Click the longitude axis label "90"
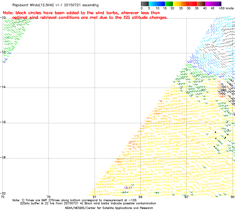The image size is (235, 213). pyautogui.click(x=233, y=197)
